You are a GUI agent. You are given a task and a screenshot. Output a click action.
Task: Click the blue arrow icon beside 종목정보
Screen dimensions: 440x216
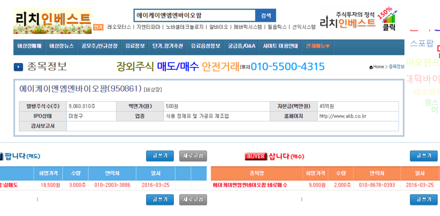(x=18, y=67)
